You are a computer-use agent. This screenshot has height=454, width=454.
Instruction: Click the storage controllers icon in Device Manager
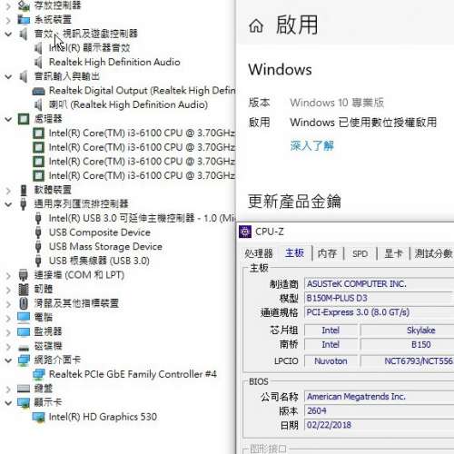24,5
